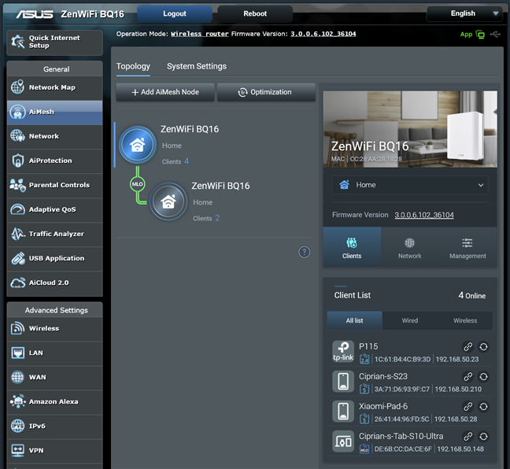Click Ciprian-s-S23 device icon
The height and width of the screenshot is (469, 510).
(343, 382)
